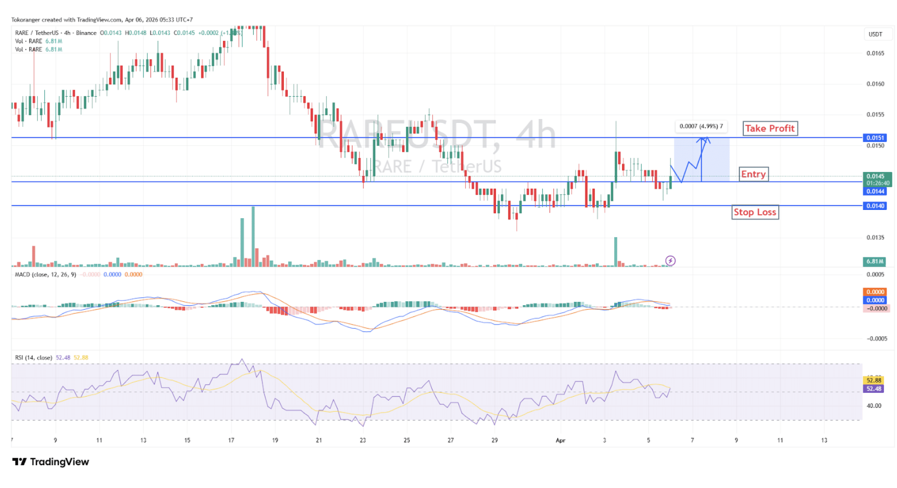Image resolution: width=897 pixels, height=488 pixels.
Task: Select the red Entry label box
Action: 753,174
